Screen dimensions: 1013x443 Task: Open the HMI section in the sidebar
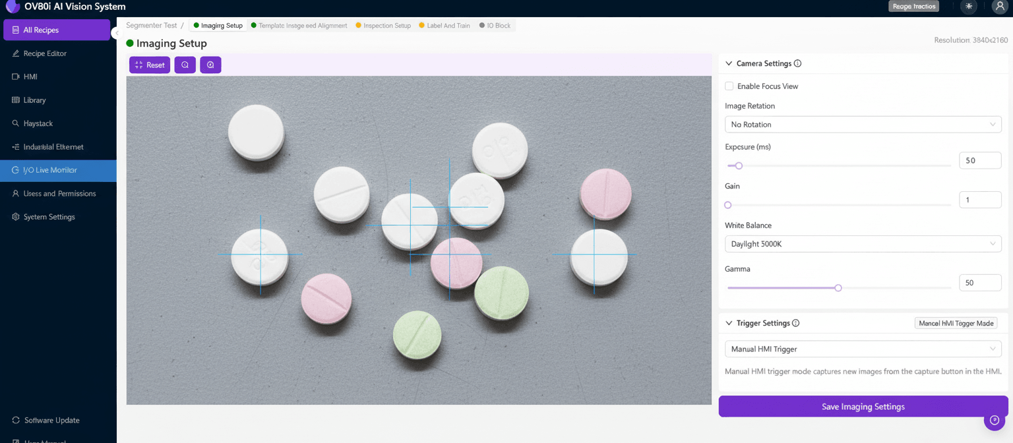pos(30,76)
